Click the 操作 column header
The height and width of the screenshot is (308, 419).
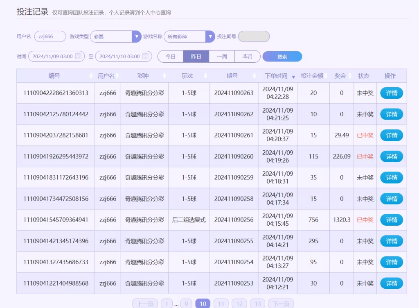pos(390,76)
